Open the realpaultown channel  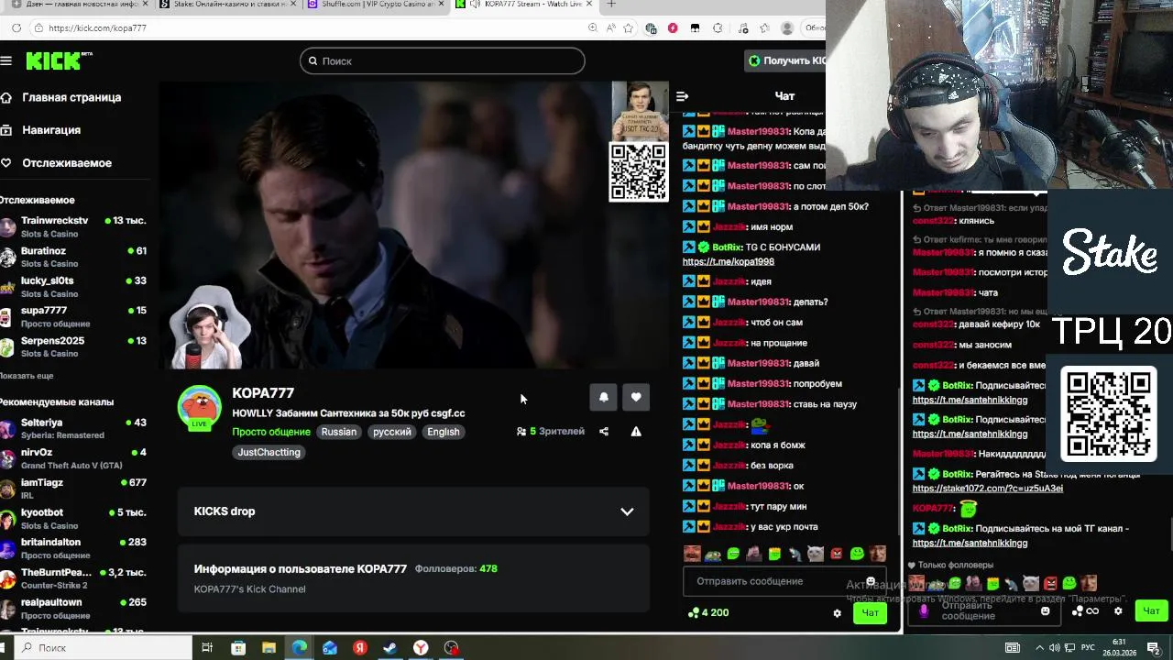[73, 609]
